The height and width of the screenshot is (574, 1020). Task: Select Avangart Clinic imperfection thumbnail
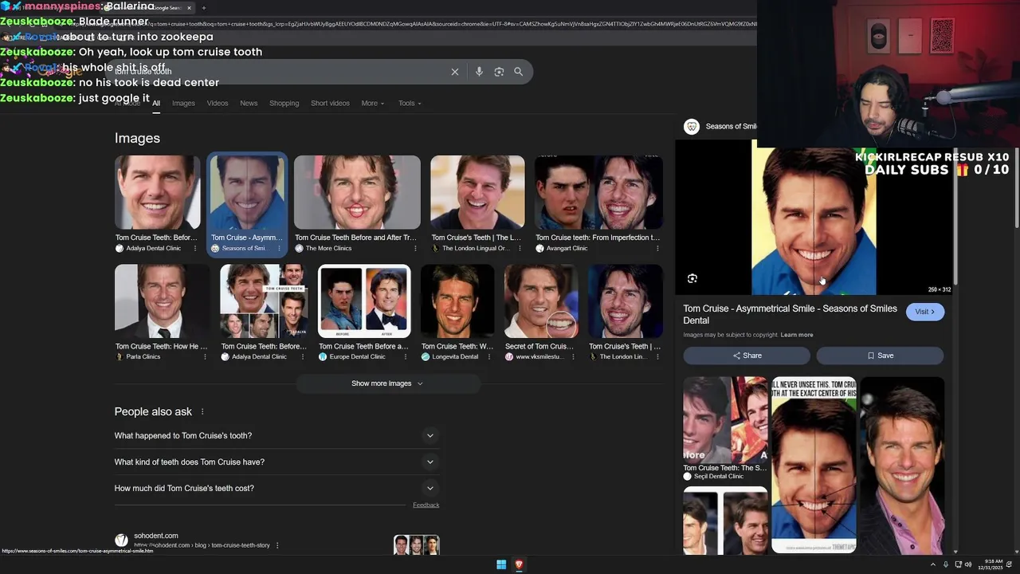pos(598,192)
